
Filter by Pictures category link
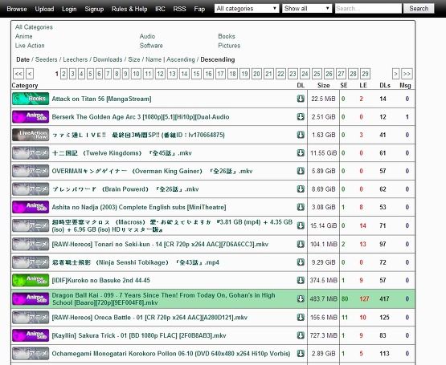click(229, 46)
